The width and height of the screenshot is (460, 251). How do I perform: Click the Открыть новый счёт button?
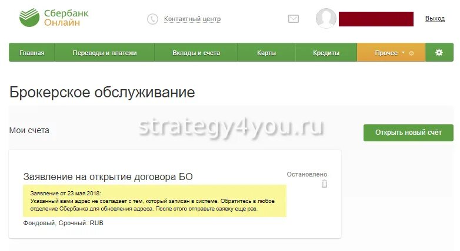pos(408,133)
